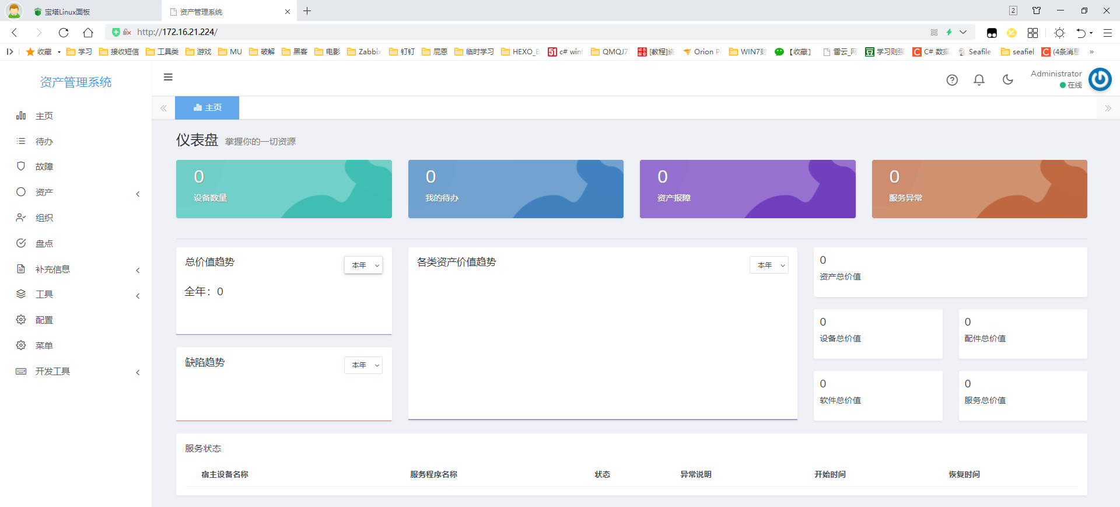Click the 菜单 gear icon in sidebar
1120x507 pixels.
(21, 345)
